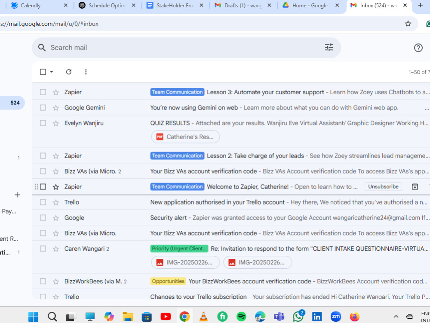Screen dimensions: 430x323
Task: Open a new browser tab with plus
Action: coord(421,5)
